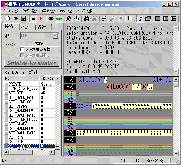Toggle the 'new' auto-scroll icon

pyautogui.click(x=140, y=19)
